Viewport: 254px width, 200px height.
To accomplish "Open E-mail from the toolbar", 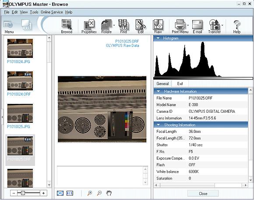I will pos(198,26).
